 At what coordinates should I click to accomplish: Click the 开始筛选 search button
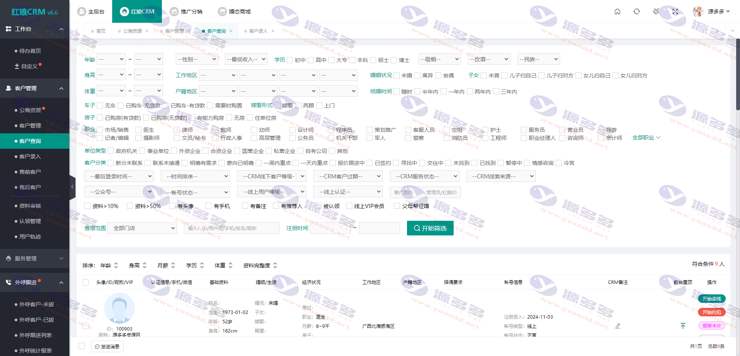tap(430, 228)
